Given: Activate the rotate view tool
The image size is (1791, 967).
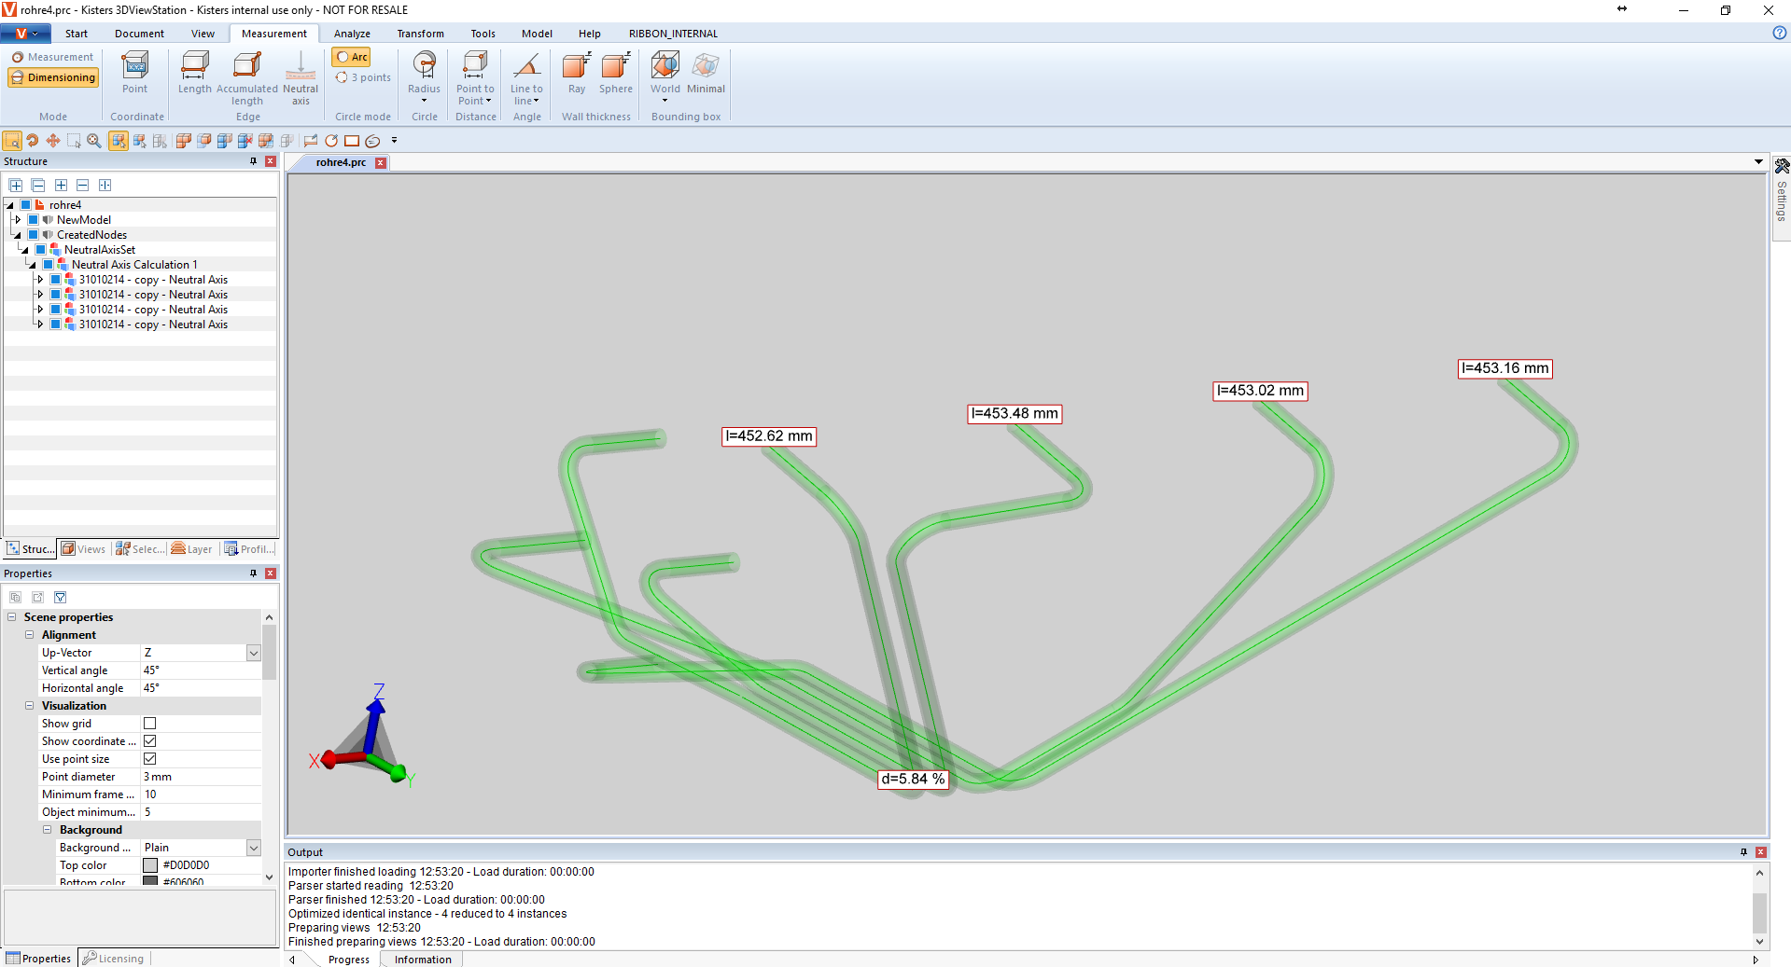Looking at the screenshot, I should point(33,141).
